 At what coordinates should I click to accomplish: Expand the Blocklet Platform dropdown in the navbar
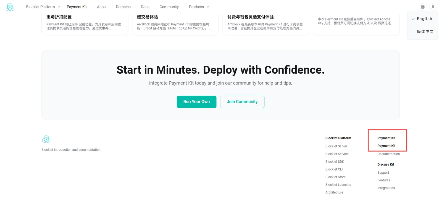pyautogui.click(x=43, y=7)
